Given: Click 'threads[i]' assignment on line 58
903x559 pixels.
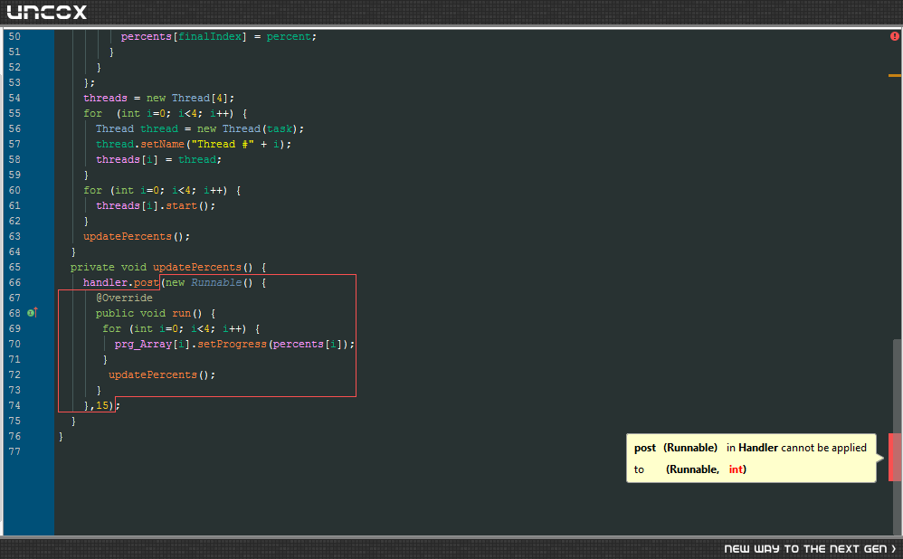Looking at the screenshot, I should point(127,159).
